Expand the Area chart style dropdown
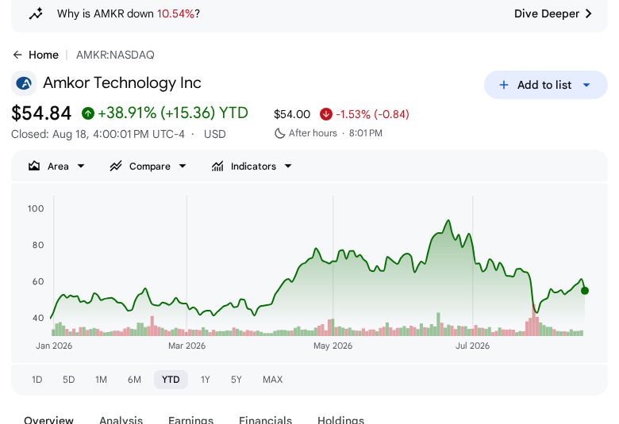This screenshot has height=424, width=619. tap(81, 166)
